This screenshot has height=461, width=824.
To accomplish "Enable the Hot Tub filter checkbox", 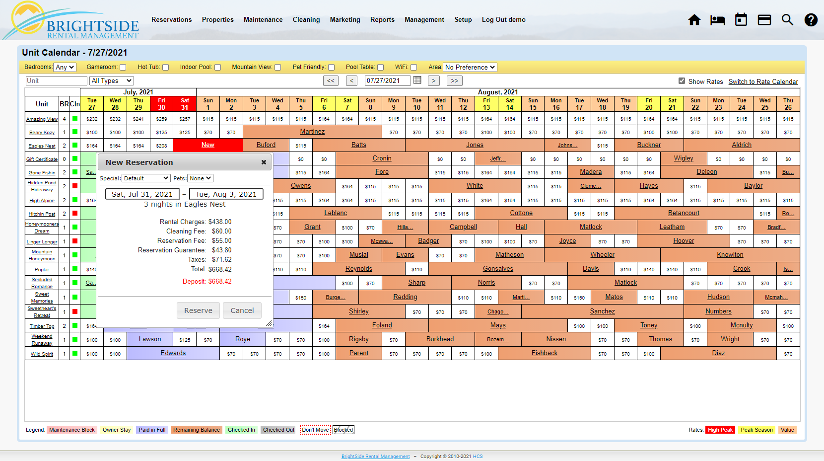I will pyautogui.click(x=165, y=67).
